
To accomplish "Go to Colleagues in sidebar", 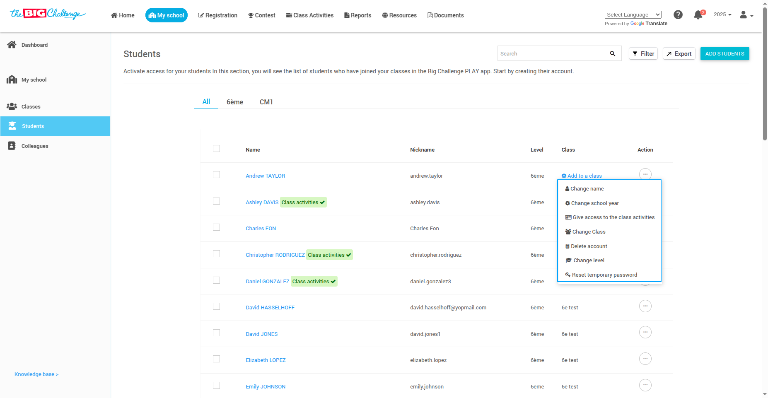I will pyautogui.click(x=35, y=146).
